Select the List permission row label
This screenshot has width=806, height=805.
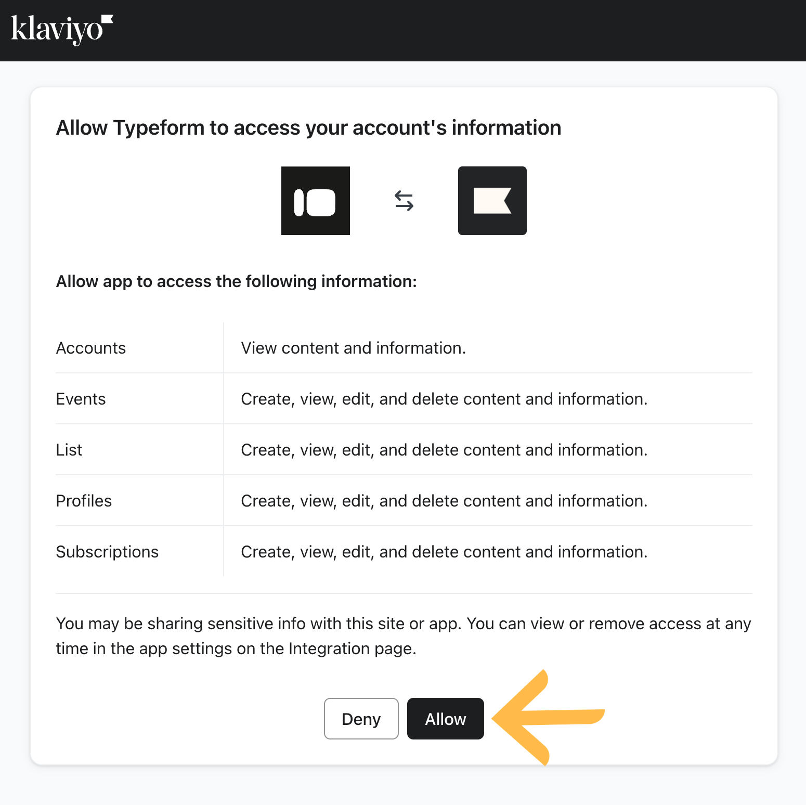click(69, 450)
